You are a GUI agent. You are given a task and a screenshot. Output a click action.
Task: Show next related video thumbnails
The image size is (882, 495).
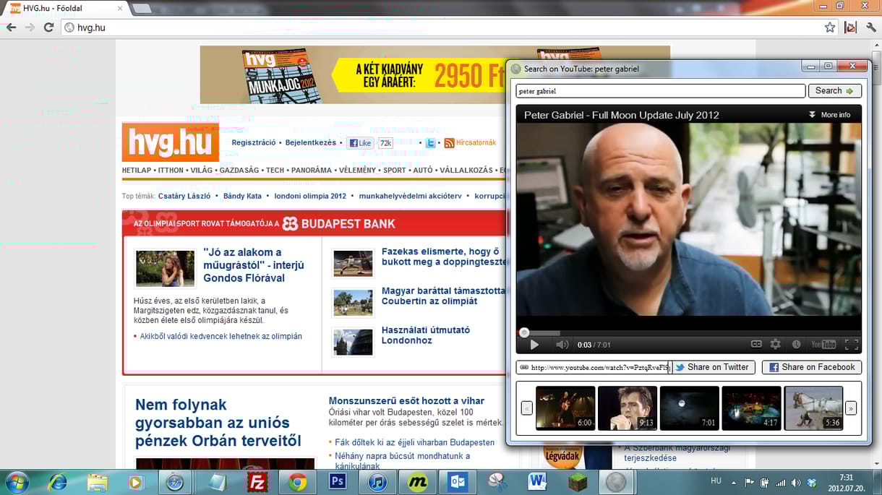[851, 408]
